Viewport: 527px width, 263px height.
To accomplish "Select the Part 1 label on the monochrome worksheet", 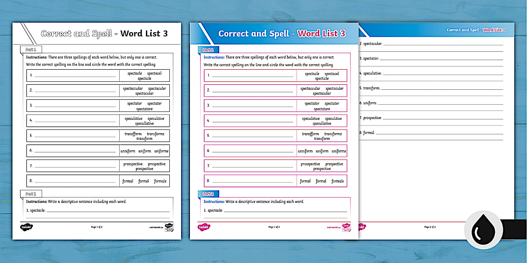I will (31, 50).
